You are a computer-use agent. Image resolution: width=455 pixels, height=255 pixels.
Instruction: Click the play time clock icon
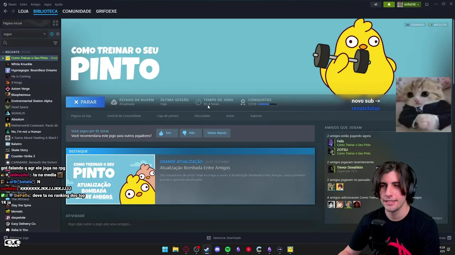[198, 102]
